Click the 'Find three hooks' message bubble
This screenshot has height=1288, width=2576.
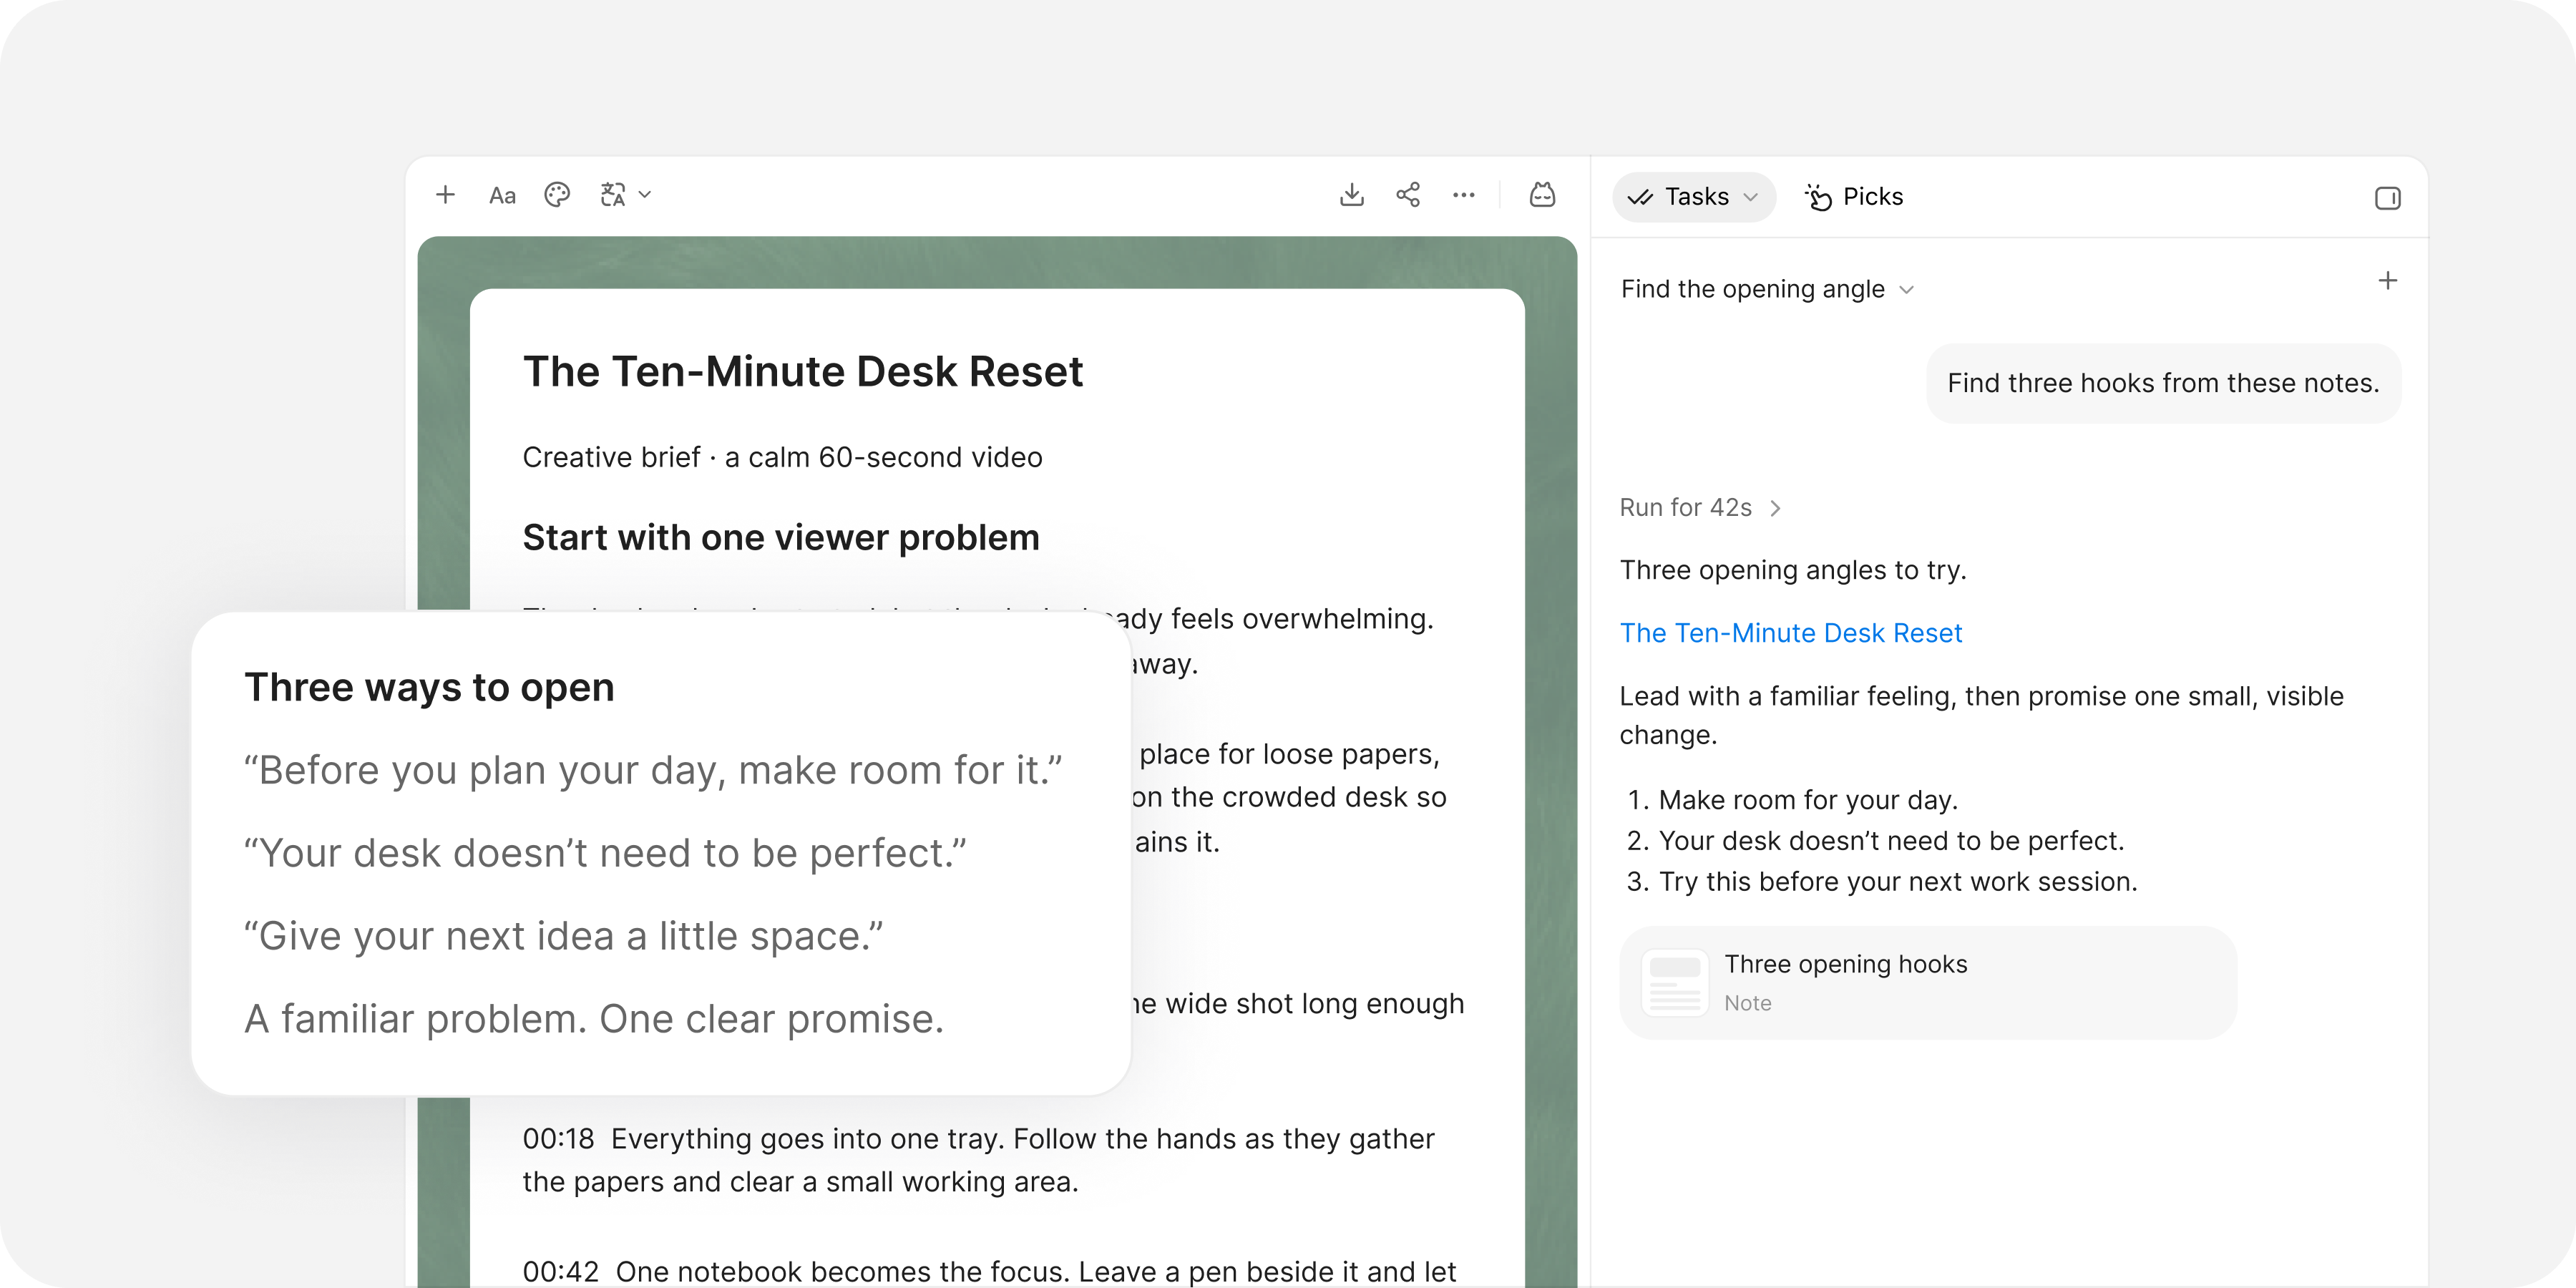[x=2163, y=383]
